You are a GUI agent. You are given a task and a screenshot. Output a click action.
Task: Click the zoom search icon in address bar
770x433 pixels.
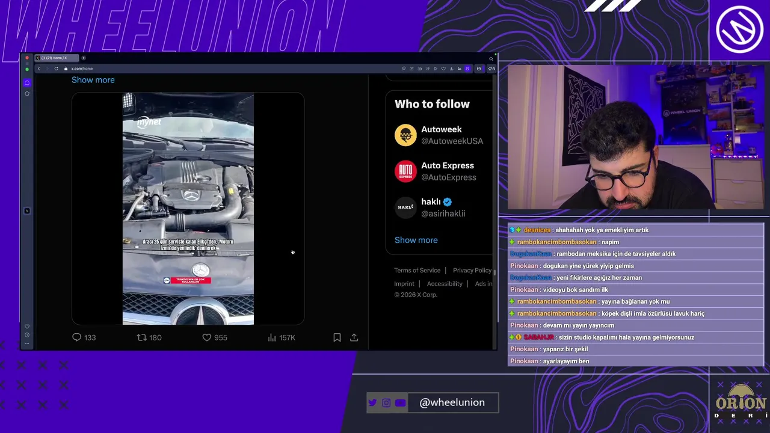[x=404, y=69]
